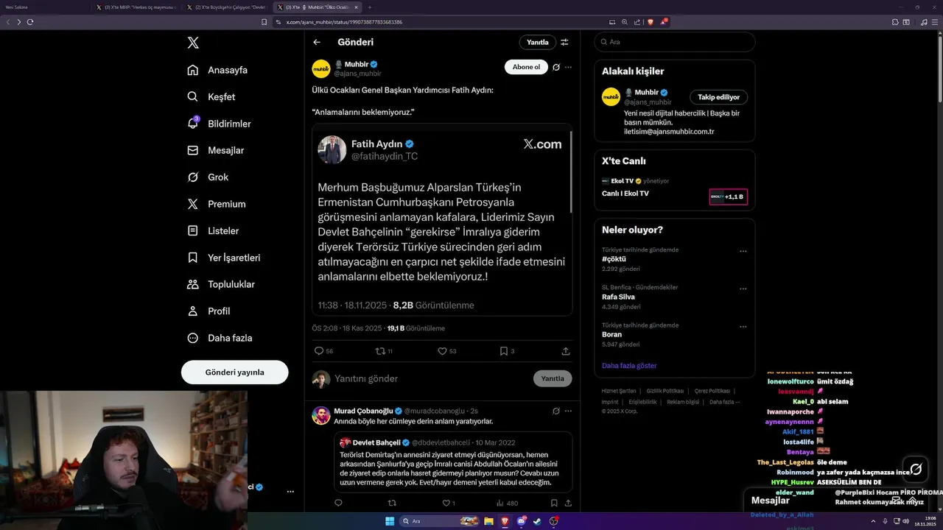The height and width of the screenshot is (530, 943).
Task: Open options for Boran trend
Action: 743,326
